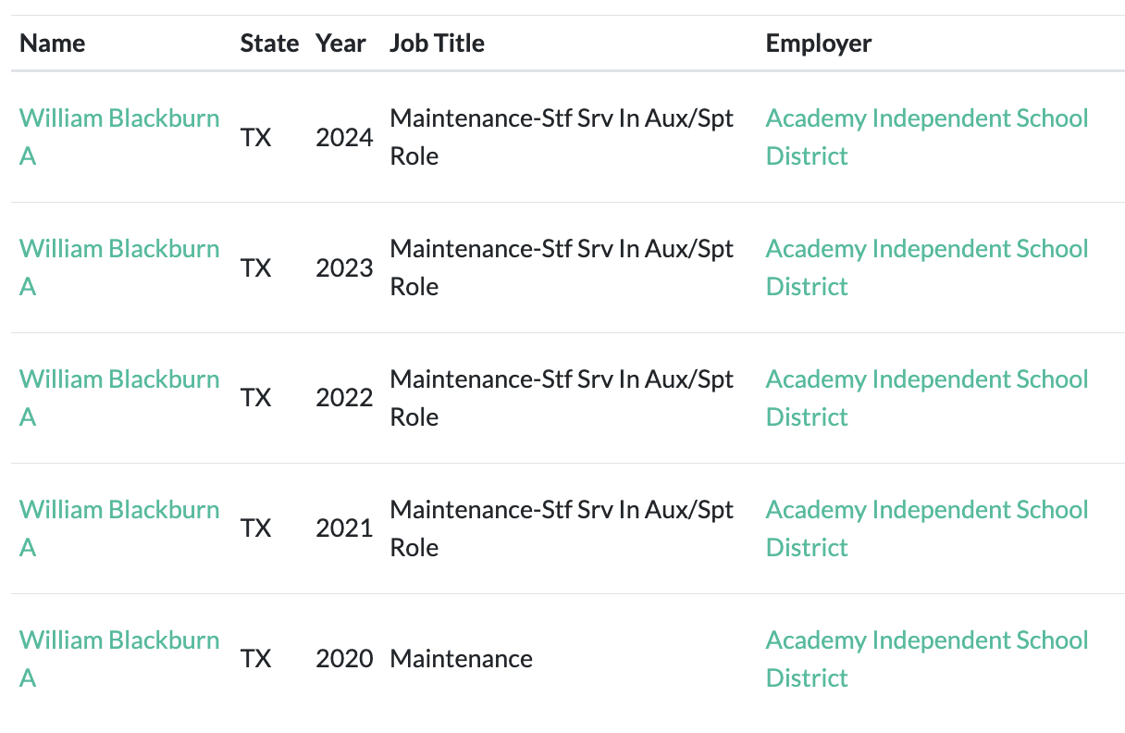Open William Blackburn A link in 2023 row

click(119, 250)
